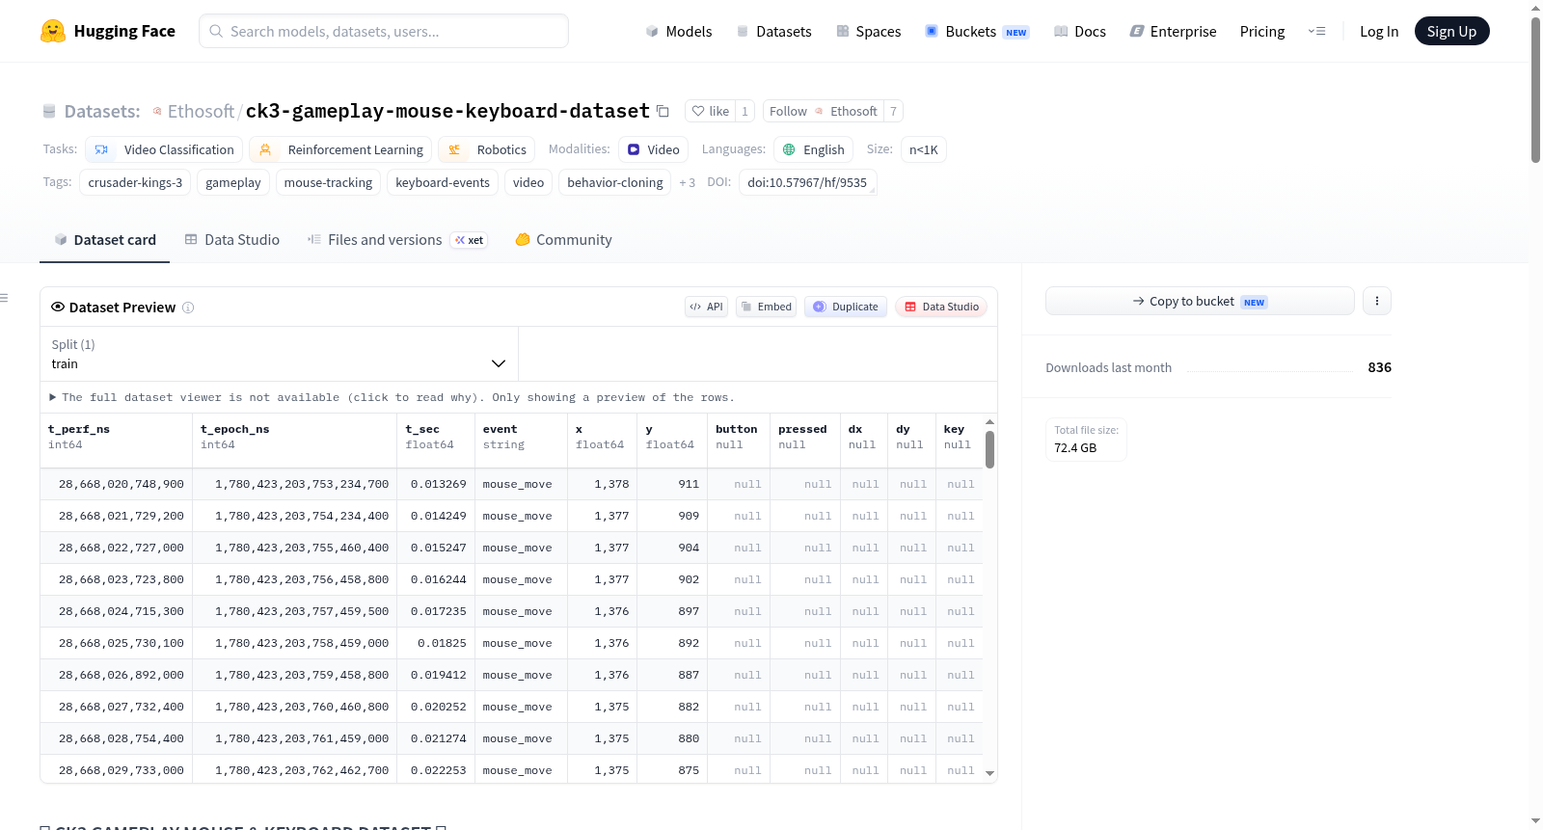This screenshot has width=1543, height=830.
Task: Click the DOI doi:10.57967/hf/9535 badge
Action: [x=807, y=182]
